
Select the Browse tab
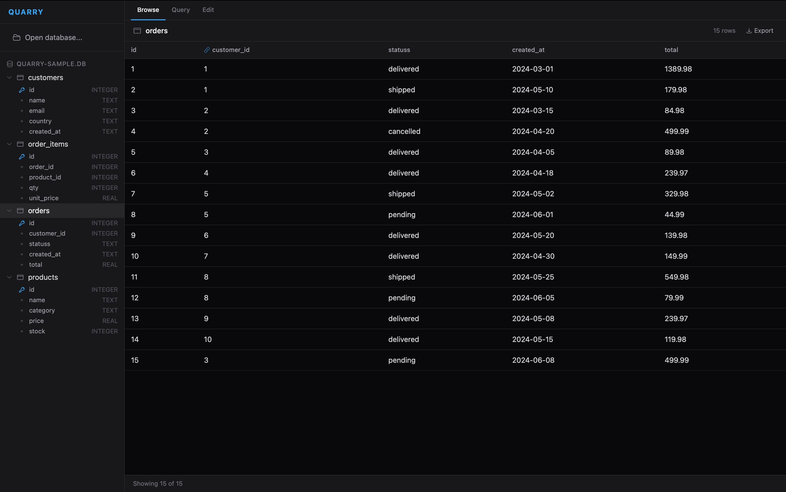148,10
